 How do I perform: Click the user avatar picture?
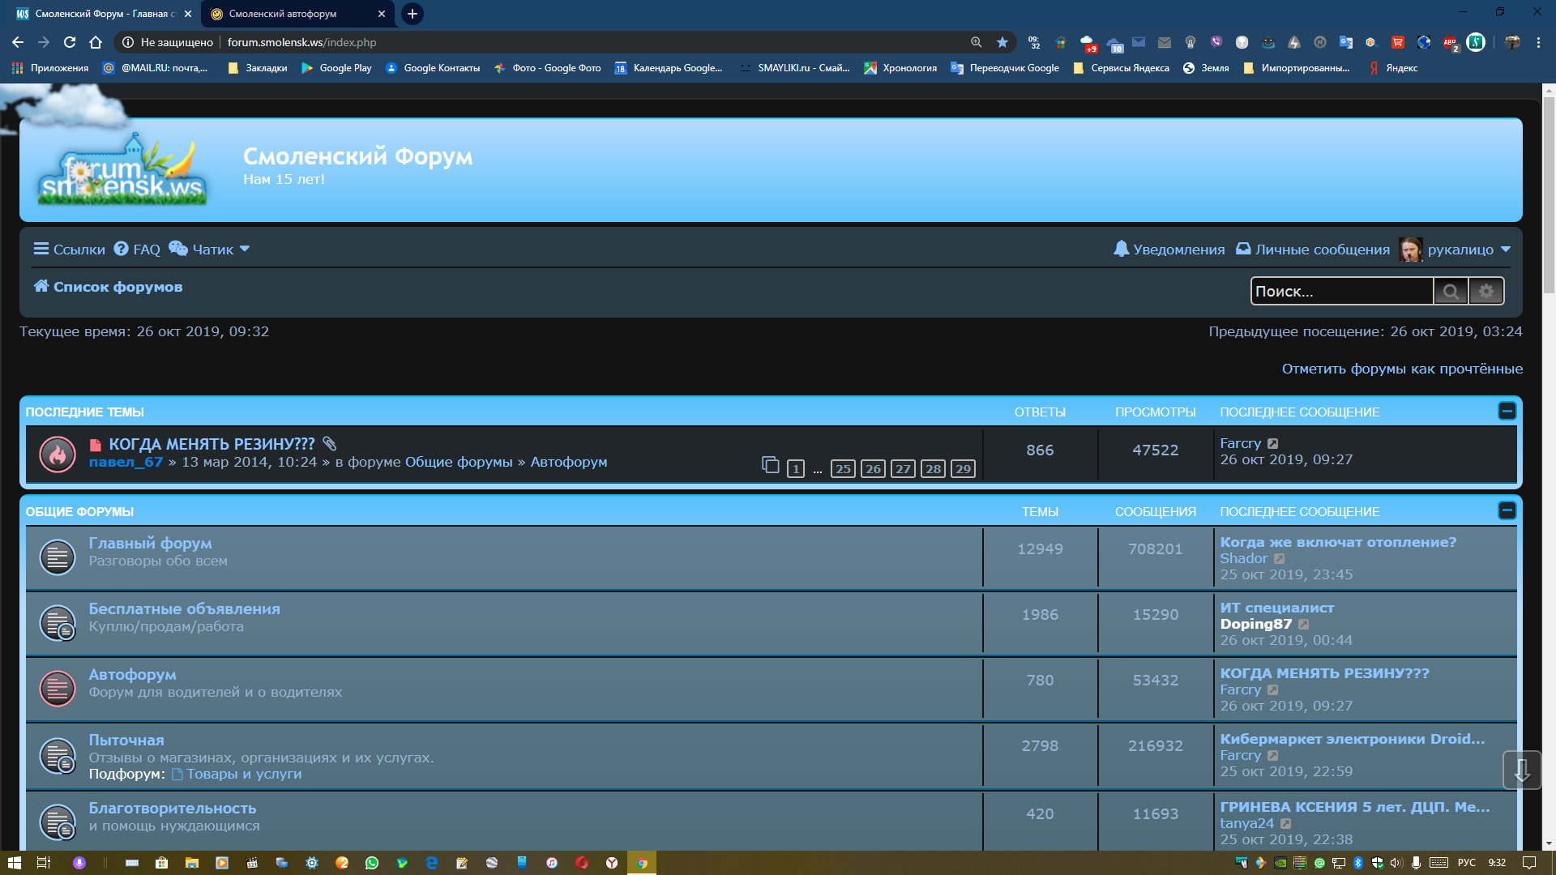tap(1410, 250)
